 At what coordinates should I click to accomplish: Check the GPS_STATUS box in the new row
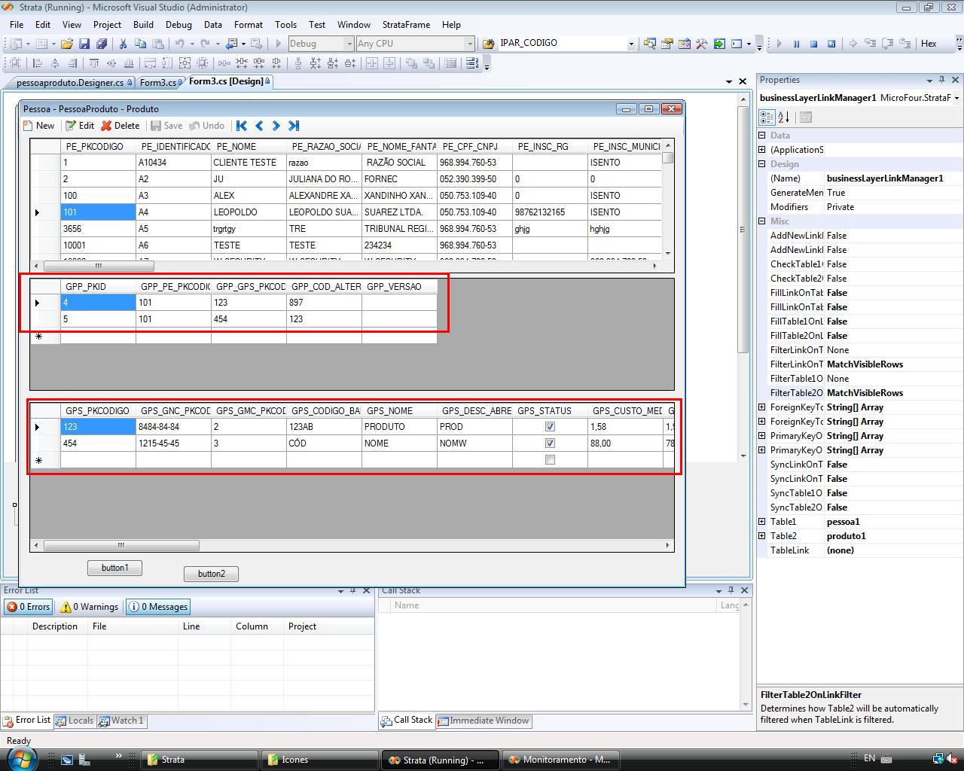(x=550, y=460)
